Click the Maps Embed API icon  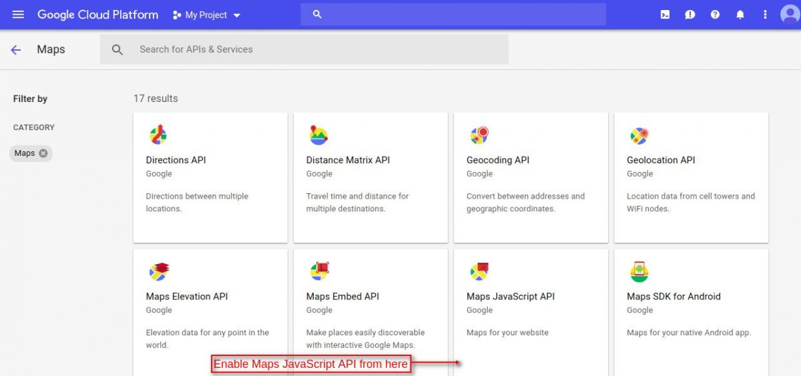pyautogui.click(x=320, y=271)
